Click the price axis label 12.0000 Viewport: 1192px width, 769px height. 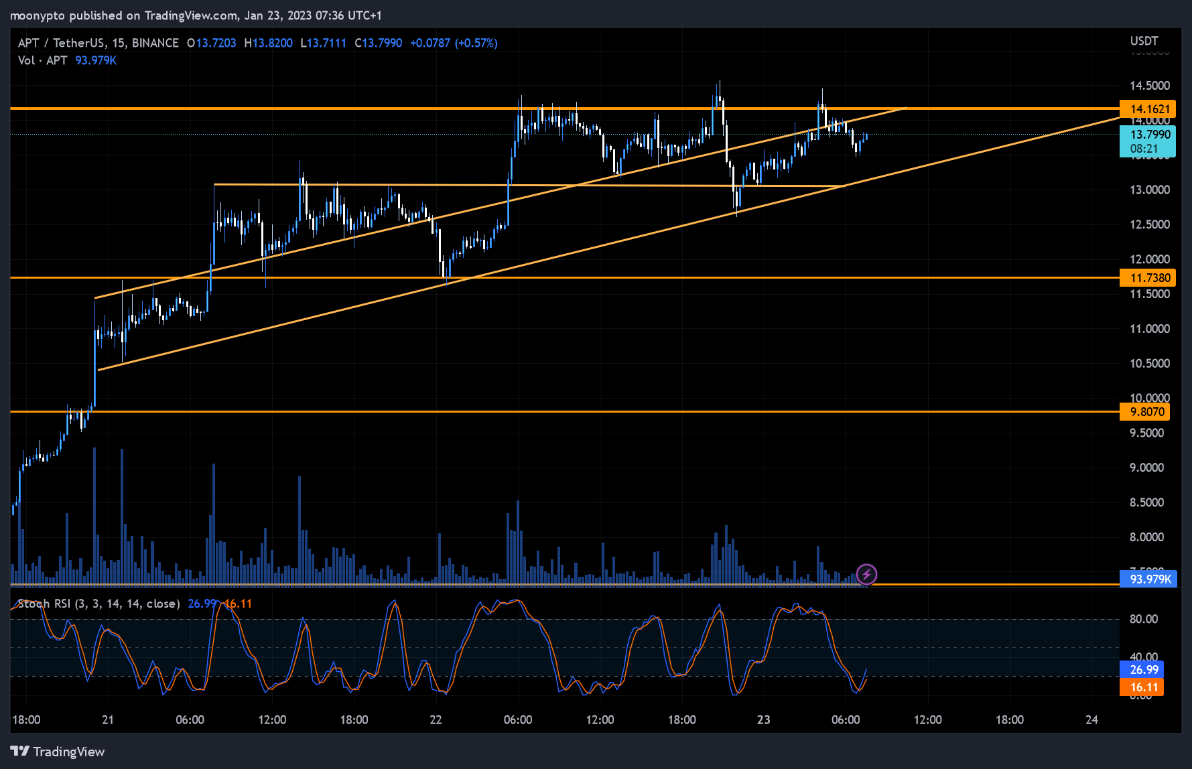click(1150, 259)
